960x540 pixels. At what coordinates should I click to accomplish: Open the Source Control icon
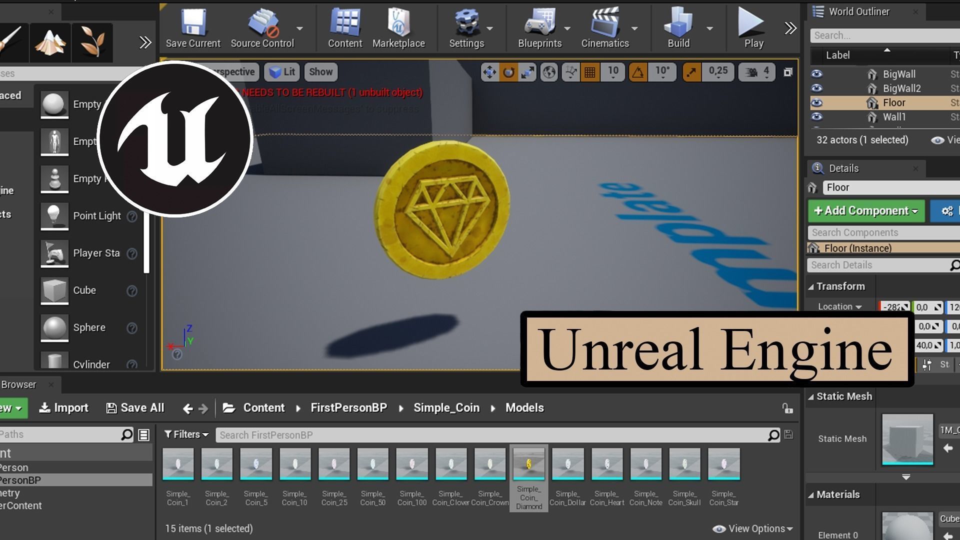point(262,28)
